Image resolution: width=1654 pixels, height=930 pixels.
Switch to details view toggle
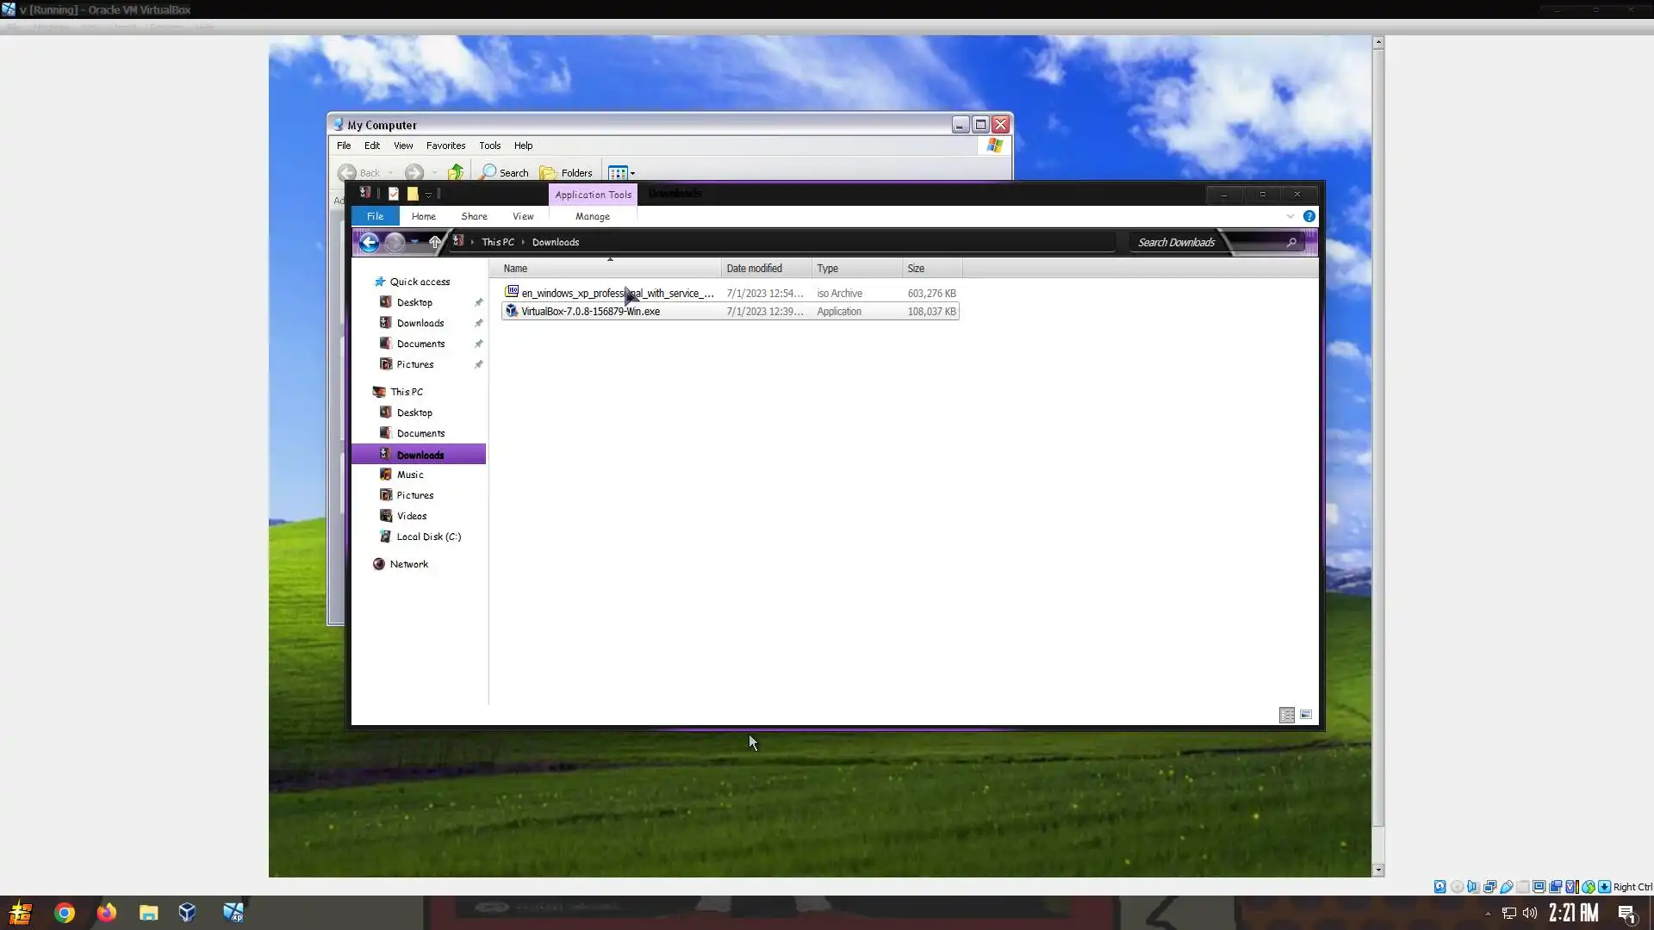point(1286,715)
